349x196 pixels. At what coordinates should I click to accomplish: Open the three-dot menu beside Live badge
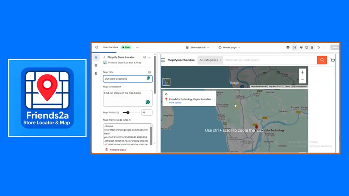[x=138, y=47]
